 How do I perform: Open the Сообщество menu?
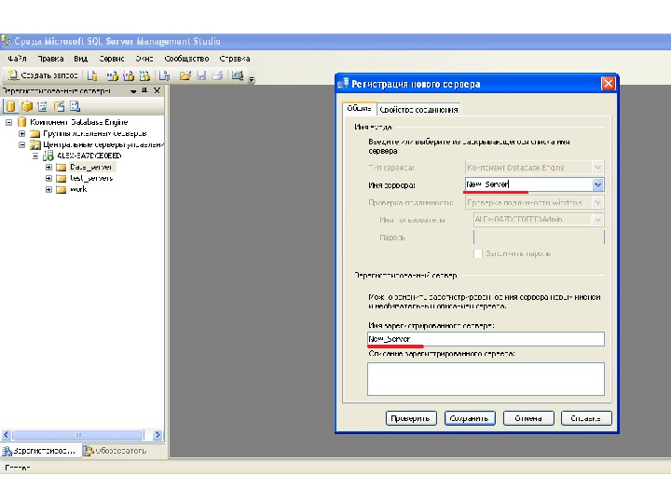tap(186, 59)
